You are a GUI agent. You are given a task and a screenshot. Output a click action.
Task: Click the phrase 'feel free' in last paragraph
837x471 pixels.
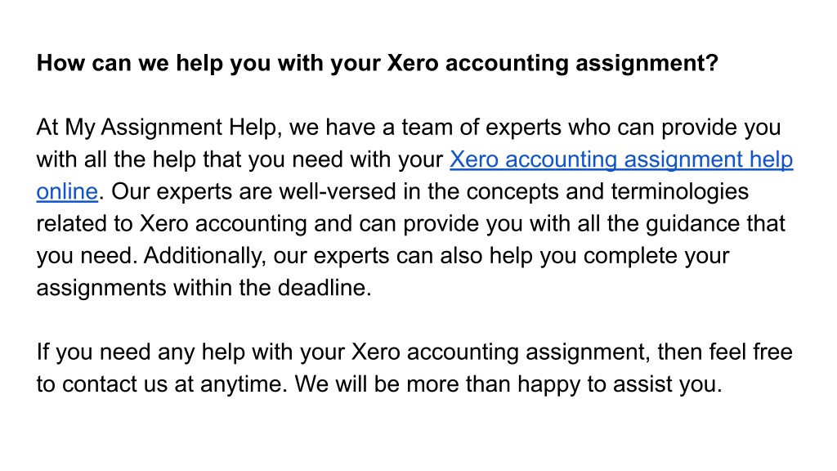750,352
